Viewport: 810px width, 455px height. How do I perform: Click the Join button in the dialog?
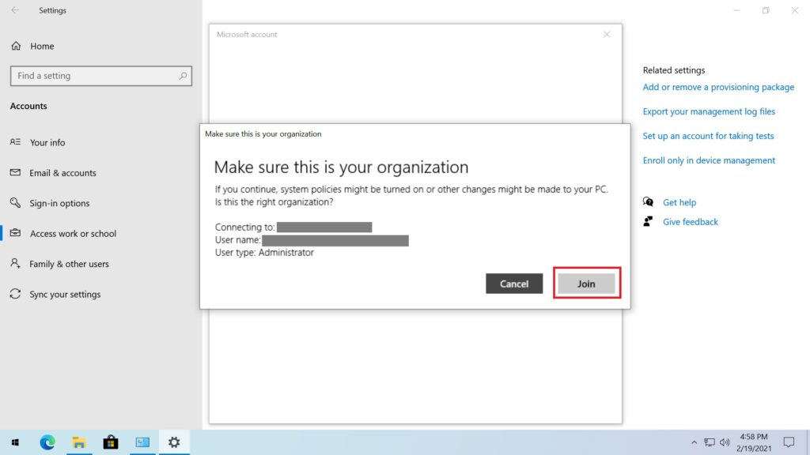[x=586, y=284]
